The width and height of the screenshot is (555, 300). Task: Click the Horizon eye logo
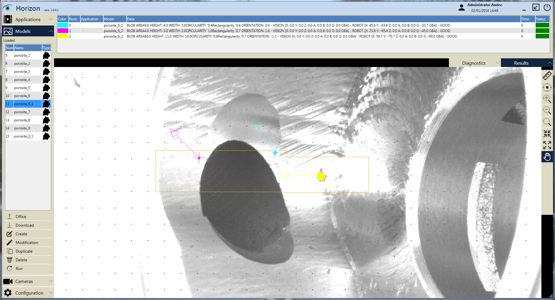click(8, 8)
